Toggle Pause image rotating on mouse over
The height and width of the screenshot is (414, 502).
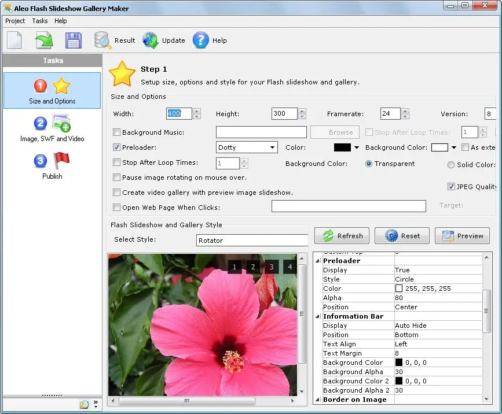tap(117, 178)
